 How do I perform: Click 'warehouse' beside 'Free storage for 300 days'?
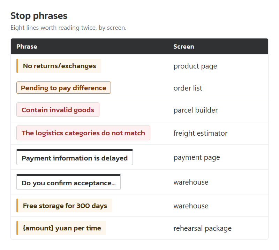coord(191,206)
